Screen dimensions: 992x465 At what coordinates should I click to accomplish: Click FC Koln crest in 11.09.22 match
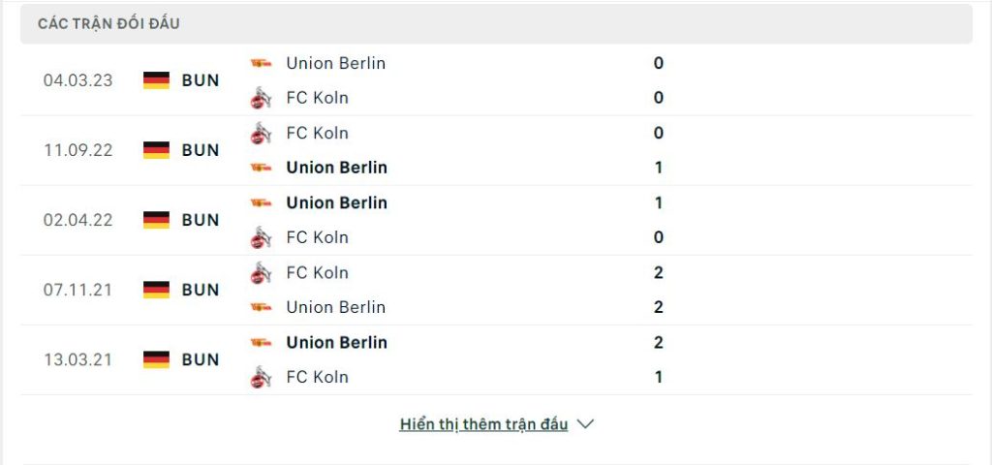(261, 133)
